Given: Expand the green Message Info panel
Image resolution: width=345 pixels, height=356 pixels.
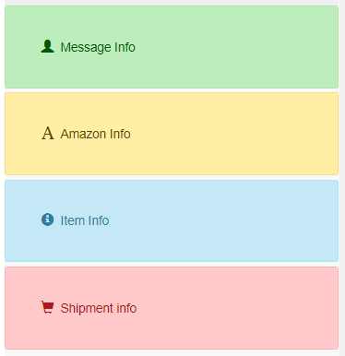Looking at the screenshot, I should pyautogui.click(x=172, y=47).
